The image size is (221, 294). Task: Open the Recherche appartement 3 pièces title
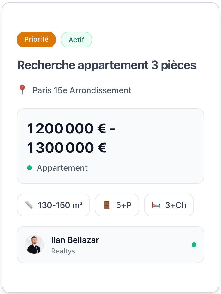tap(107, 65)
